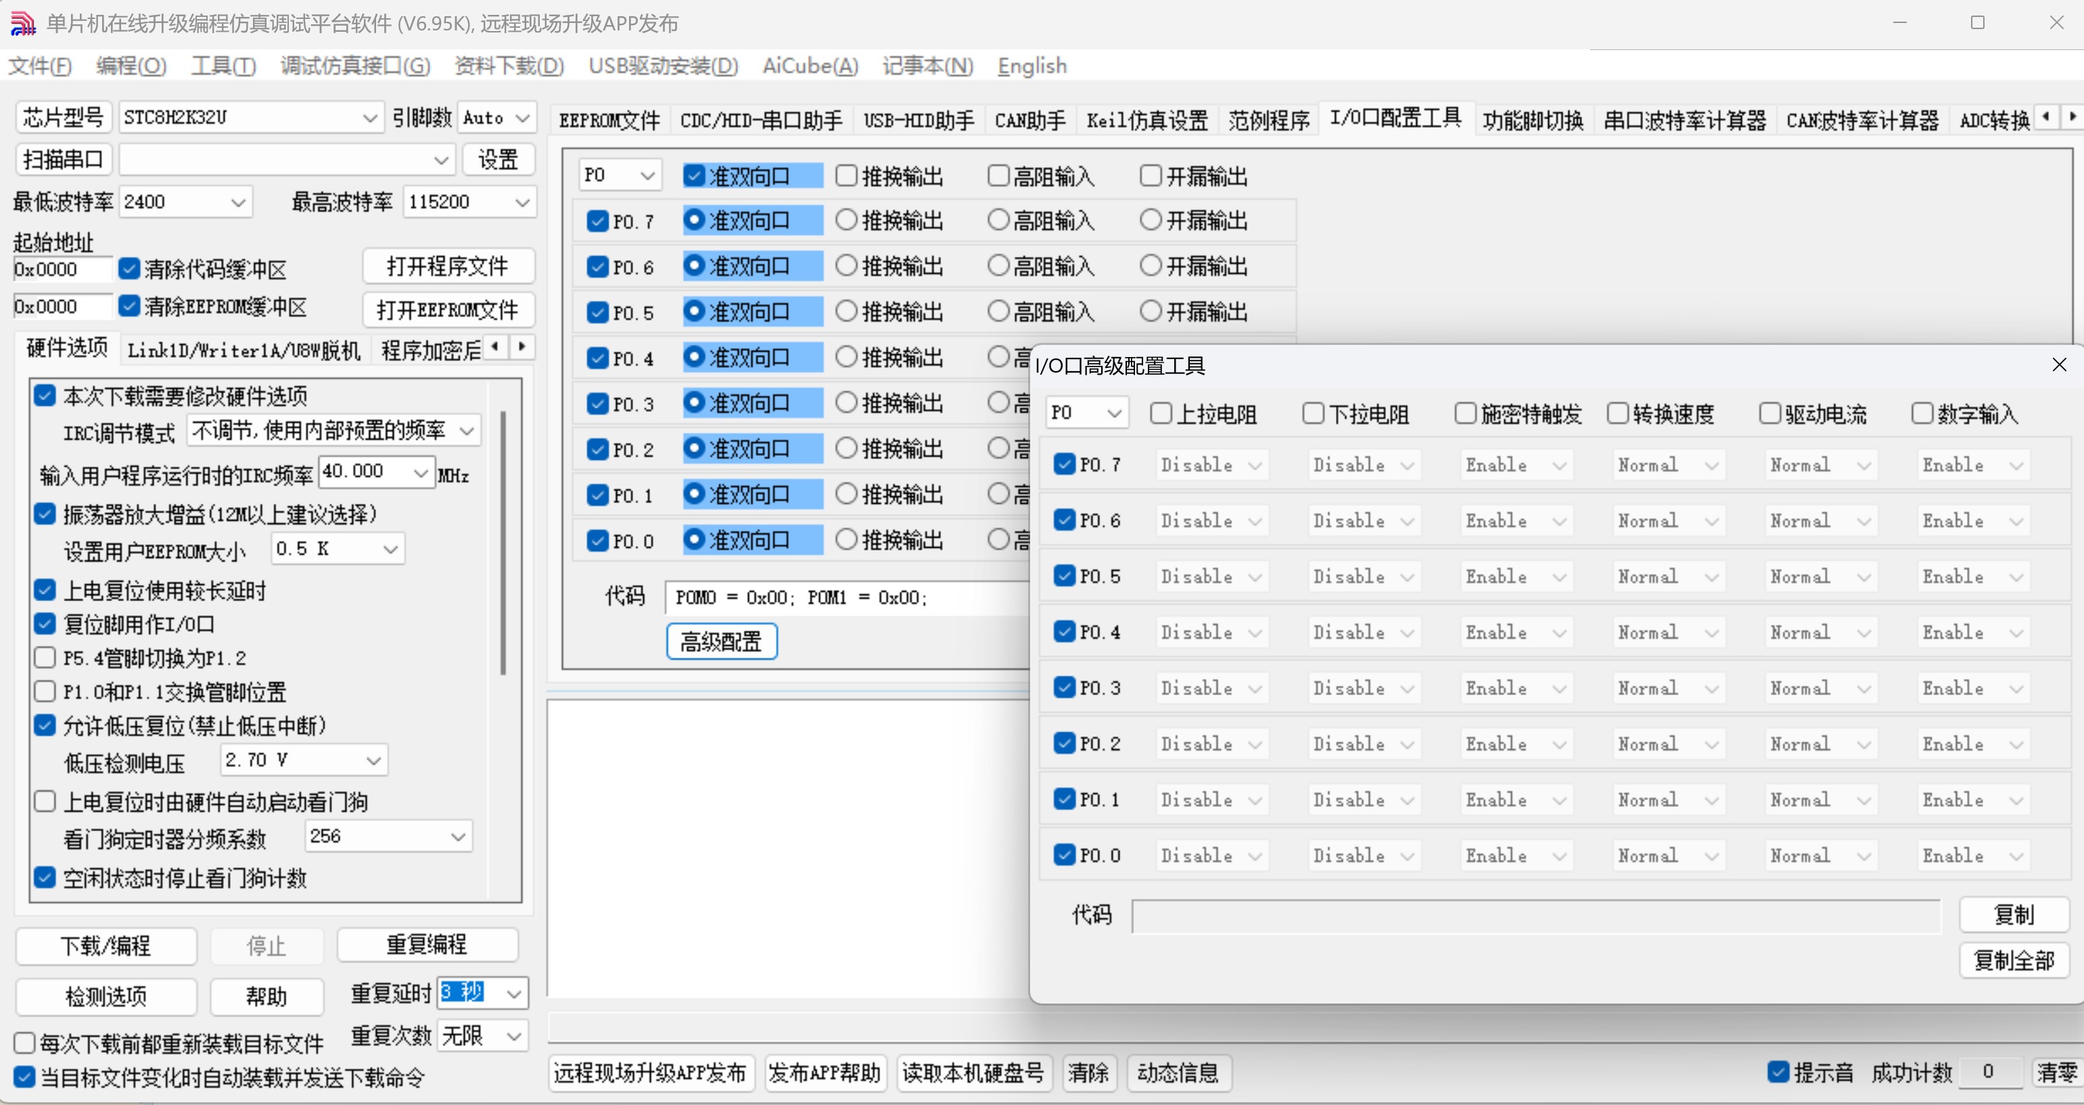The height and width of the screenshot is (1105, 2084).
Task: Switch language via English menu
Action: (1032, 66)
